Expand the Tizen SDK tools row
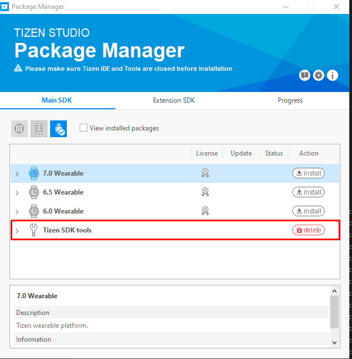The height and width of the screenshot is (359, 352). (x=17, y=231)
